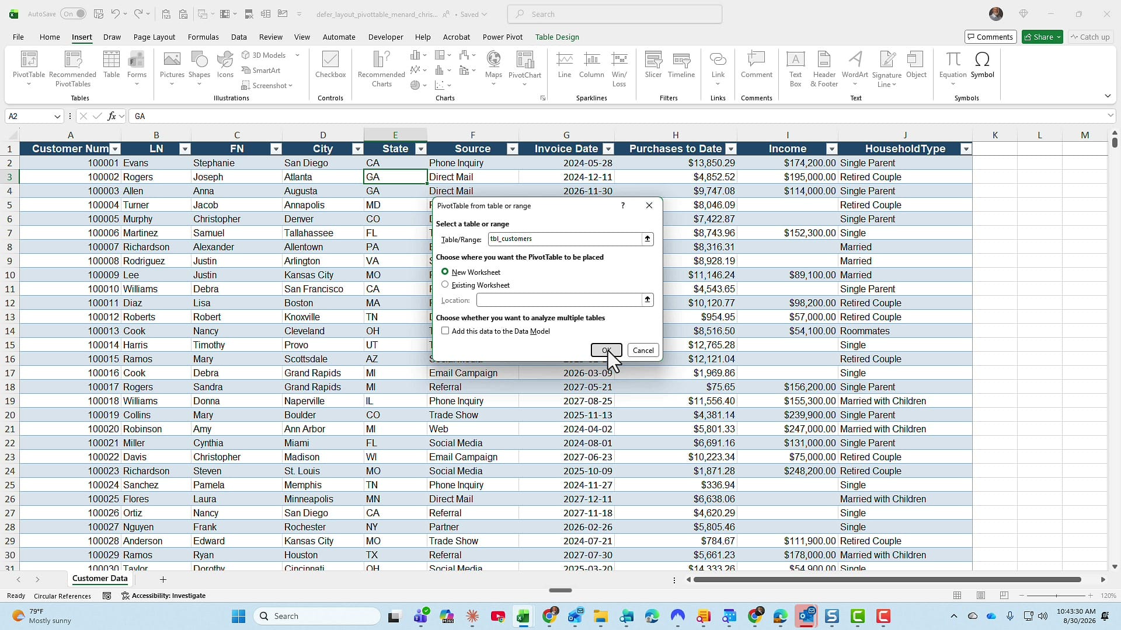Screen dimensions: 1121x630
Task: Open Recommended Charts
Action: pos(381,69)
